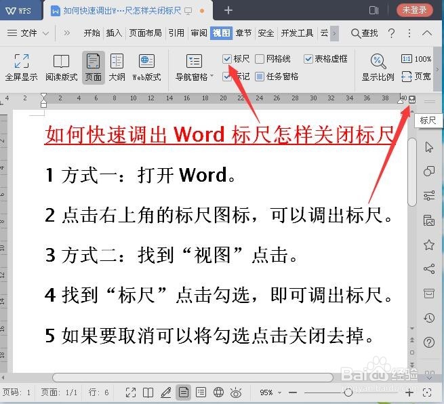Open the 导航窗格 dropdown arrow
This screenshot has width=444, height=404.
[211, 76]
